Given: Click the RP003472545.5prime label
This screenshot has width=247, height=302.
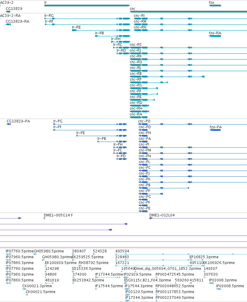Looking at the screenshot, I should [x=175, y=274].
